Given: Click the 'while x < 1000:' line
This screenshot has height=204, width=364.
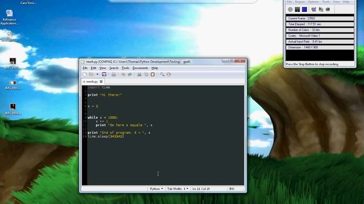Looking at the screenshot, I should click(102, 117).
